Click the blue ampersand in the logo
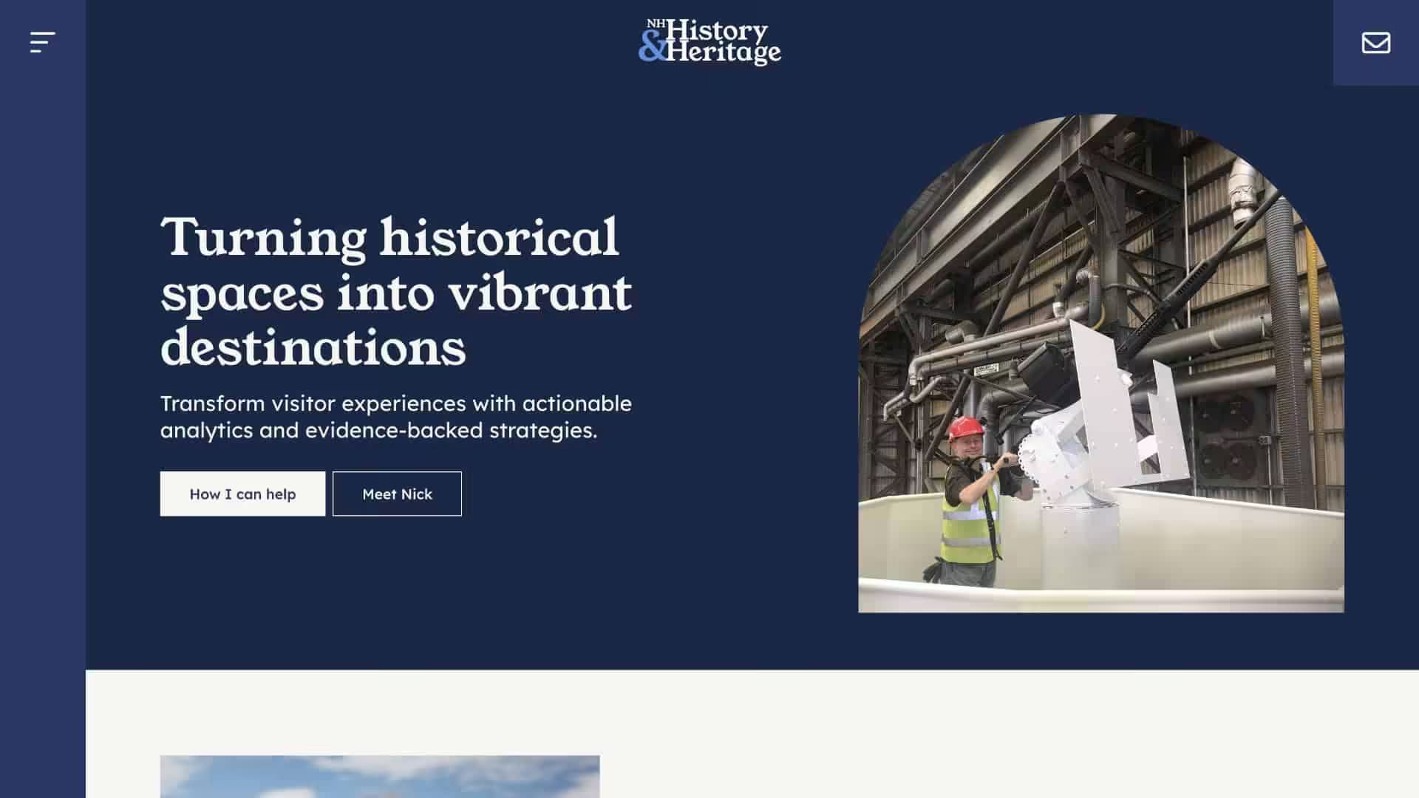This screenshot has height=798, width=1419. [x=651, y=47]
